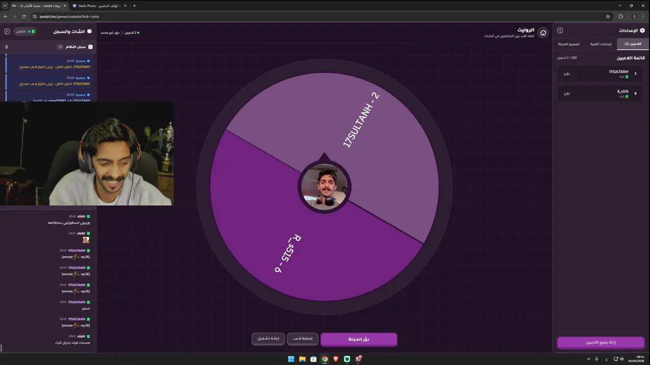Reload the page in browser toolbar

[x=24, y=16]
